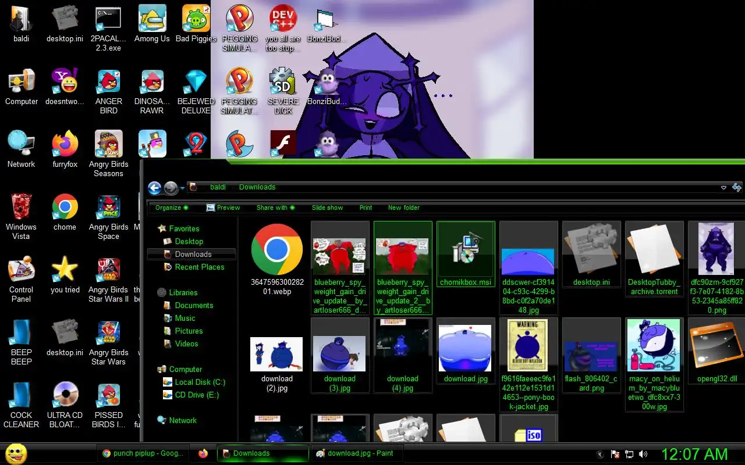Open BEJEWED DELUXE shortcut

click(196, 92)
